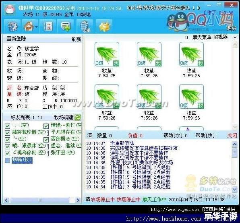
Task: Click the 摩天工作中 status text
Action: click(154, 199)
